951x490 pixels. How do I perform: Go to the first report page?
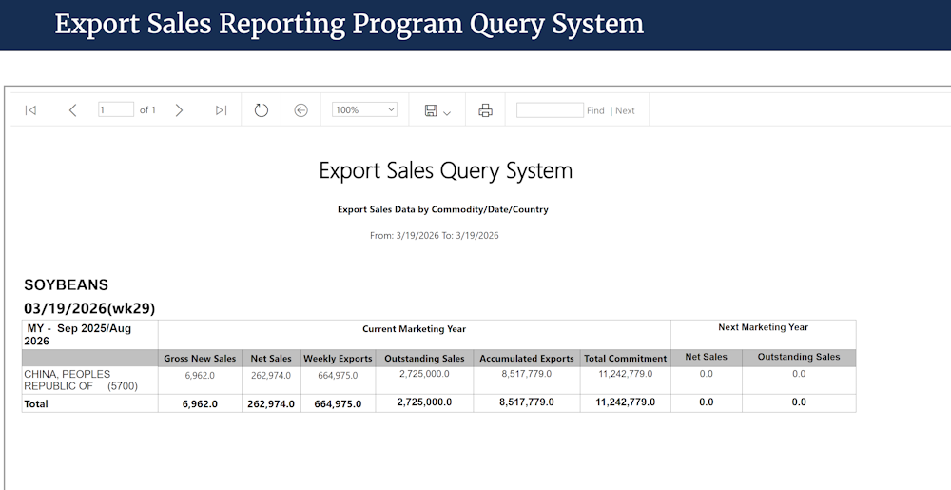30,110
